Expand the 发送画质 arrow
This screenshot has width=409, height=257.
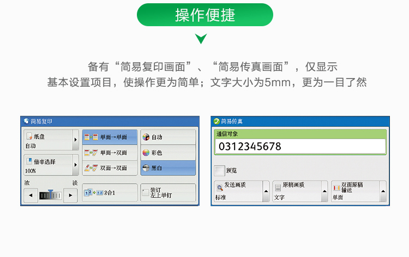[x=266, y=192]
